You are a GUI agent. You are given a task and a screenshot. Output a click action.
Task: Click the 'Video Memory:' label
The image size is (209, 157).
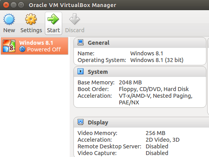tap(98, 133)
